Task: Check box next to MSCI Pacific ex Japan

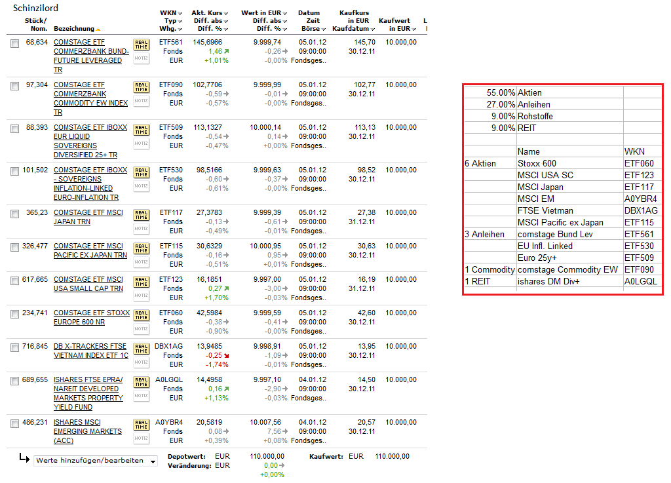Action: pyautogui.click(x=15, y=247)
